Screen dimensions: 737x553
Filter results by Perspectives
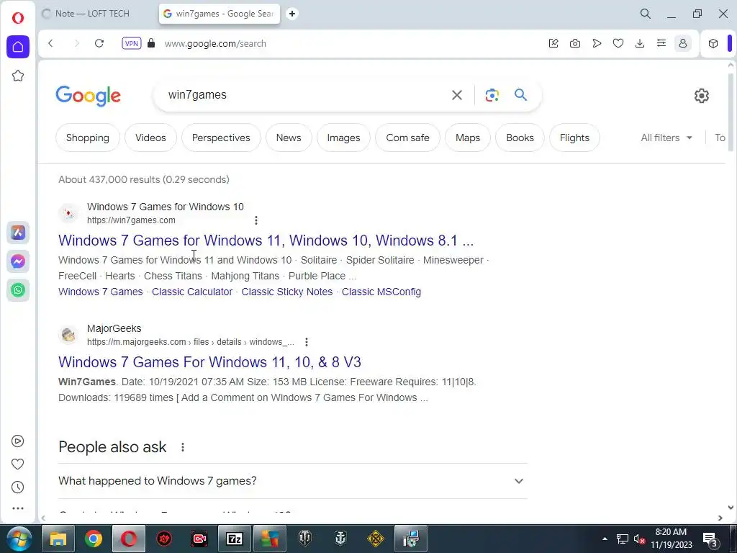pos(221,138)
